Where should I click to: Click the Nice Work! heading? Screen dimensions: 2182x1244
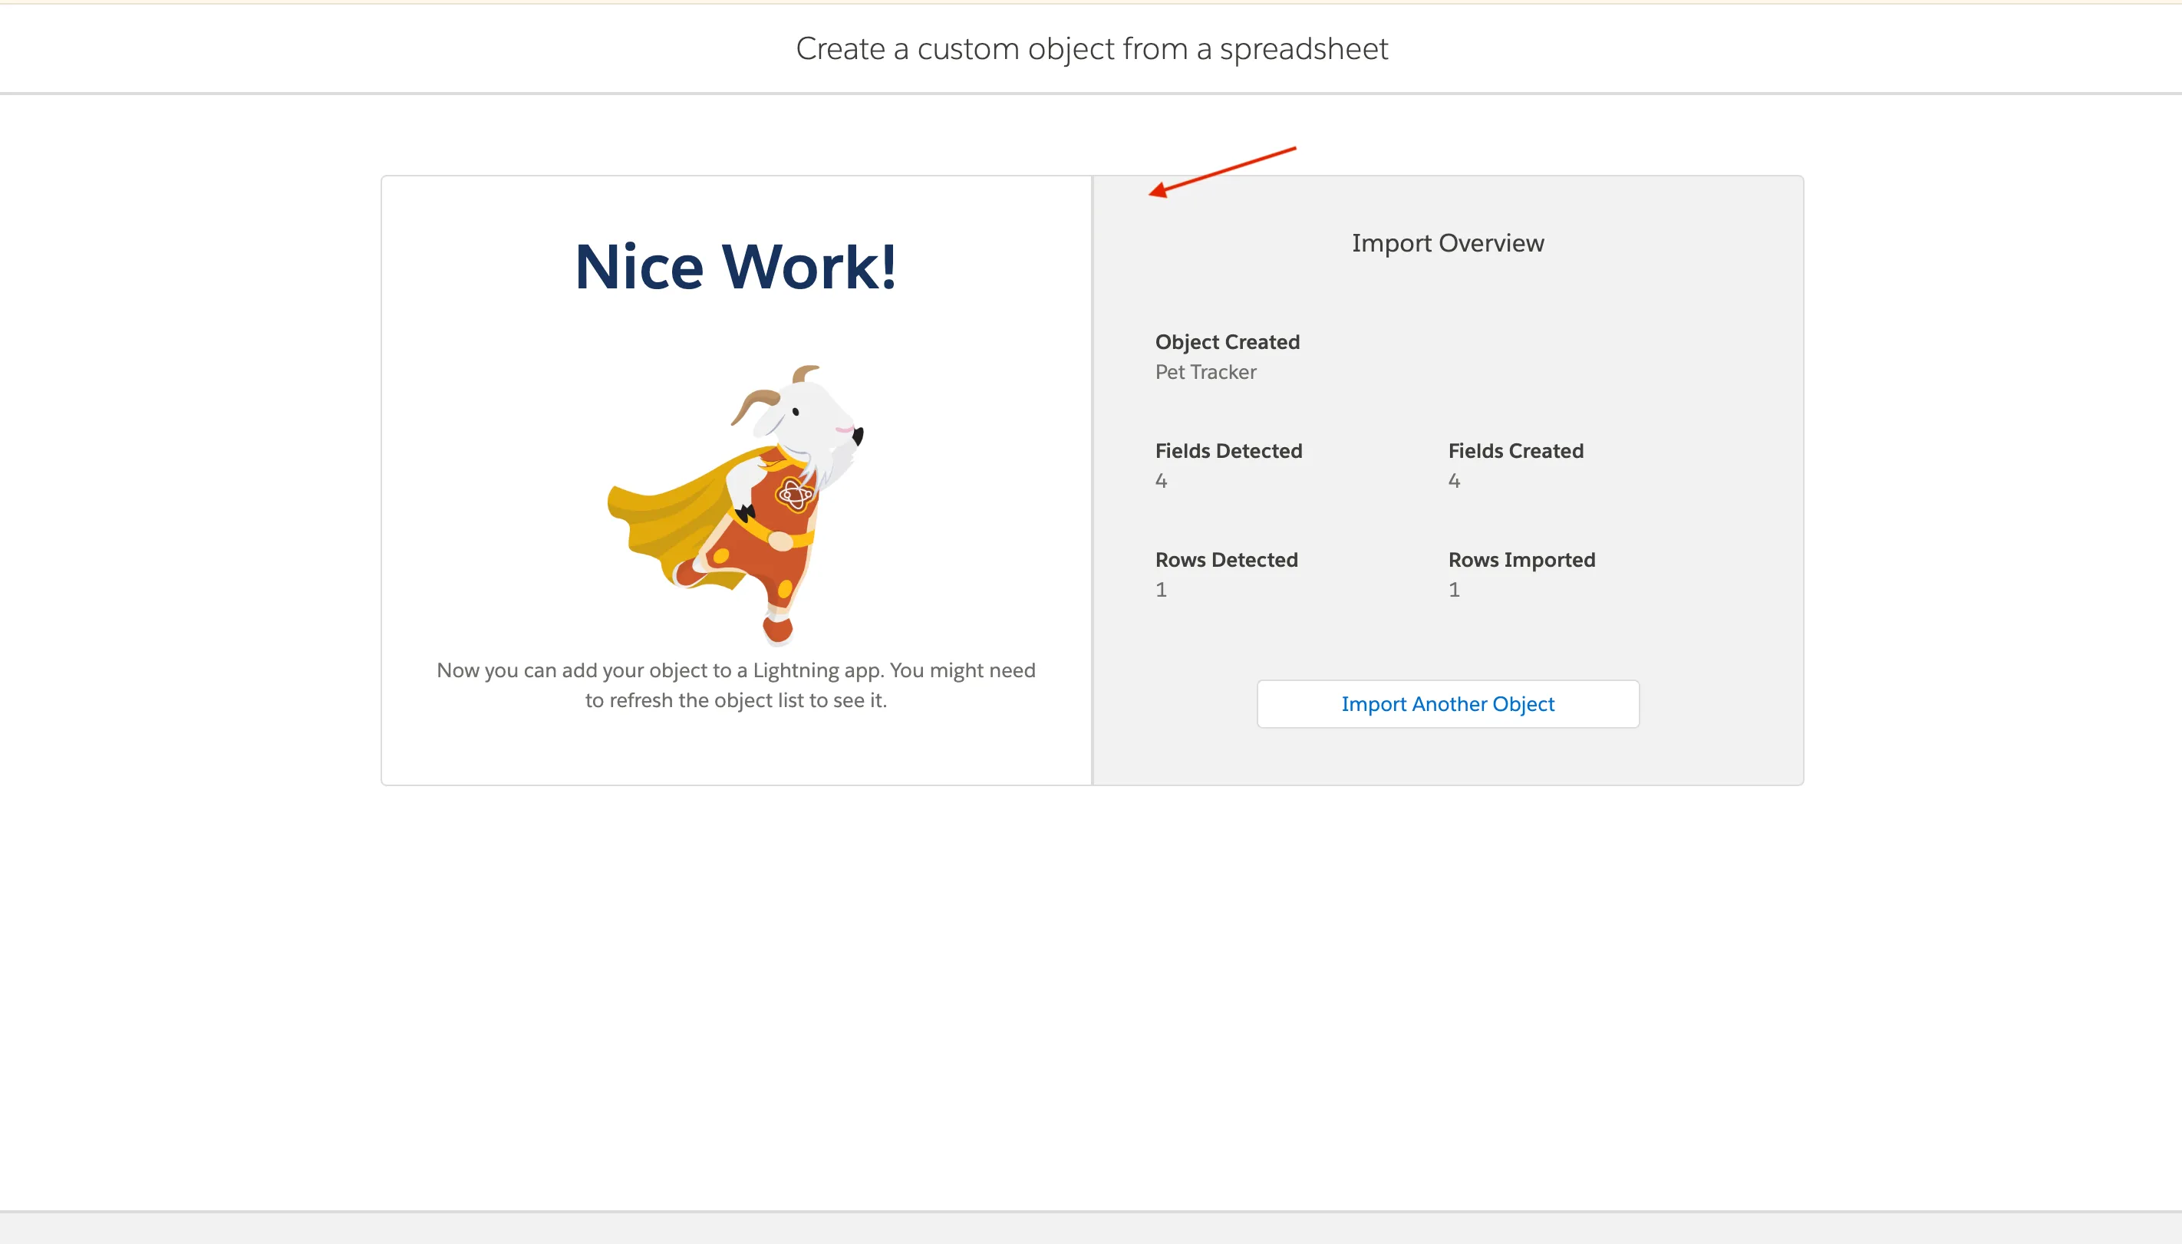coord(736,268)
